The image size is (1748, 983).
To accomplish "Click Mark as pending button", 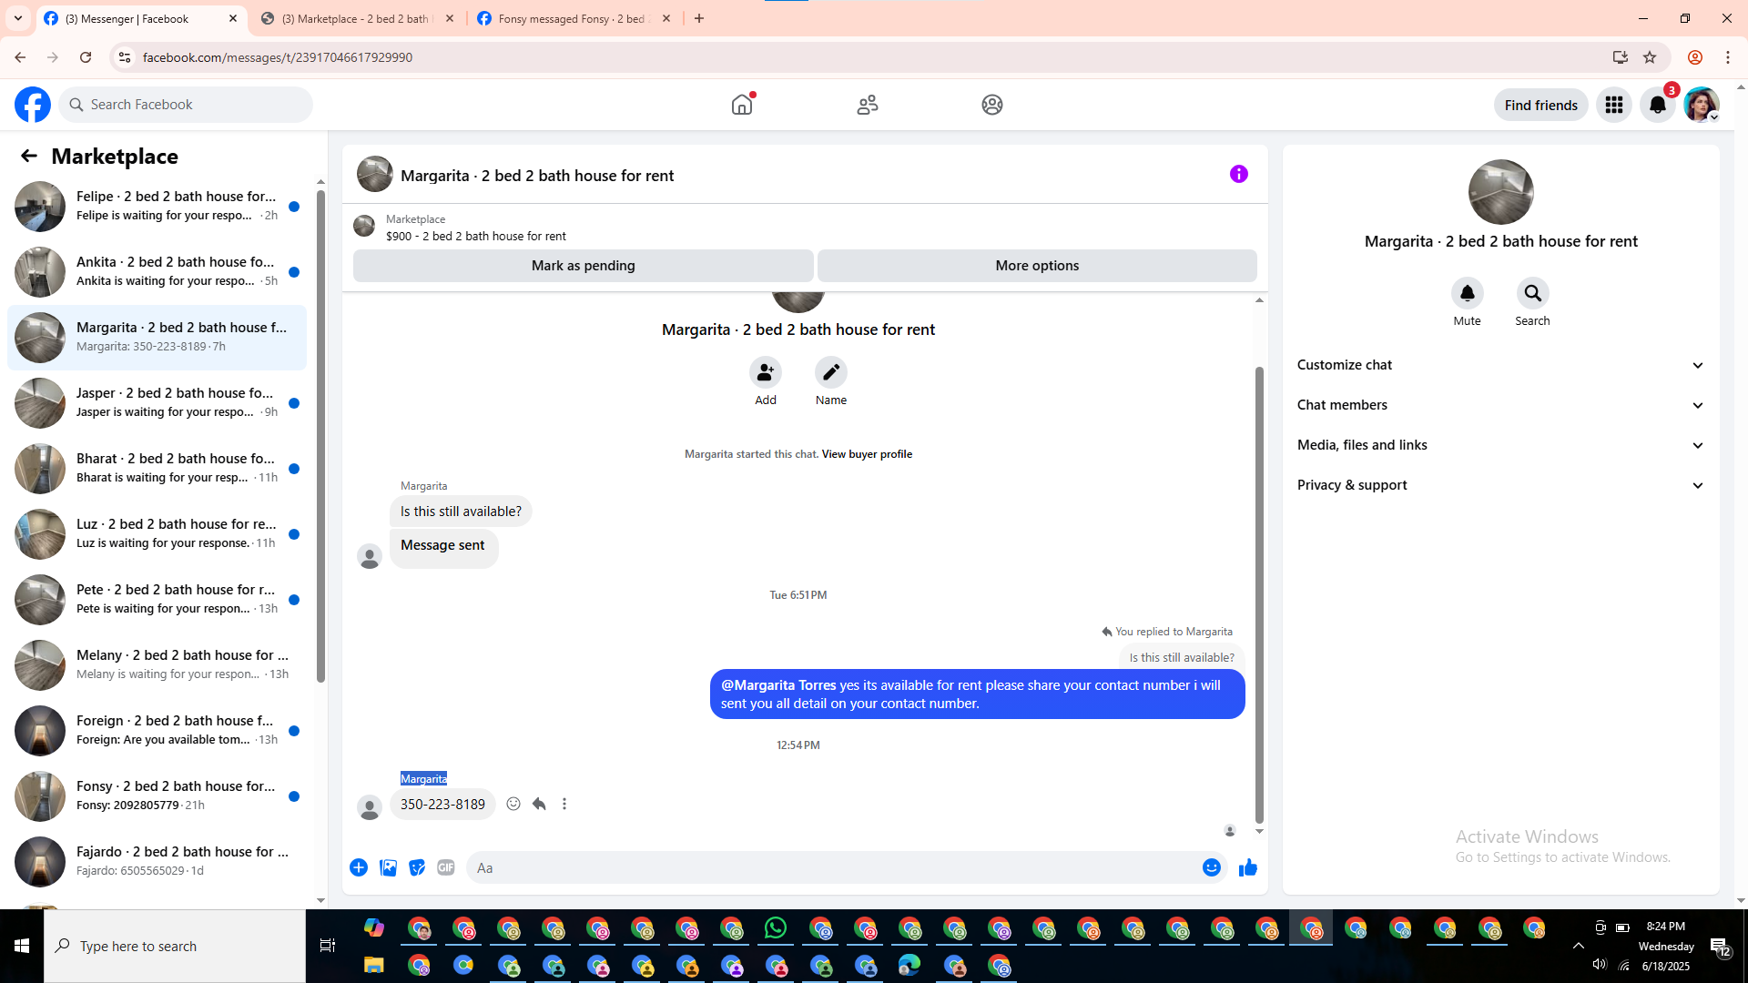I will pyautogui.click(x=584, y=266).
